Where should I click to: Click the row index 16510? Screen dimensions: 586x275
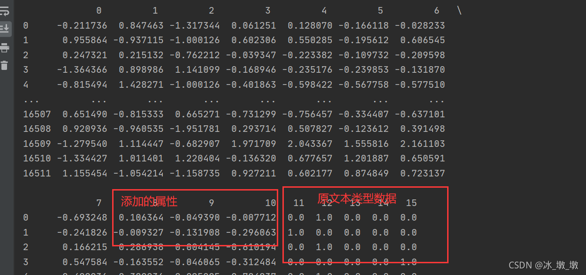point(37,158)
